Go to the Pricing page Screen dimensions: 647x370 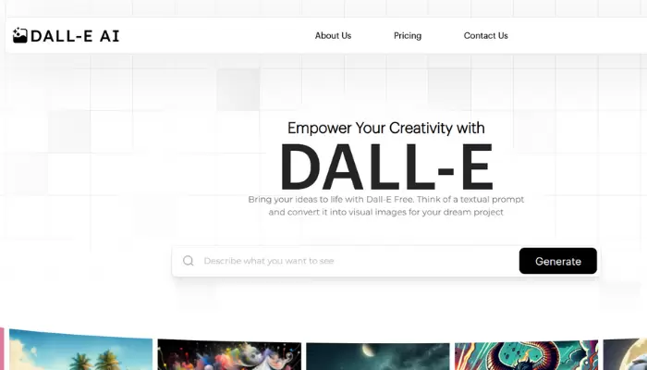point(408,36)
